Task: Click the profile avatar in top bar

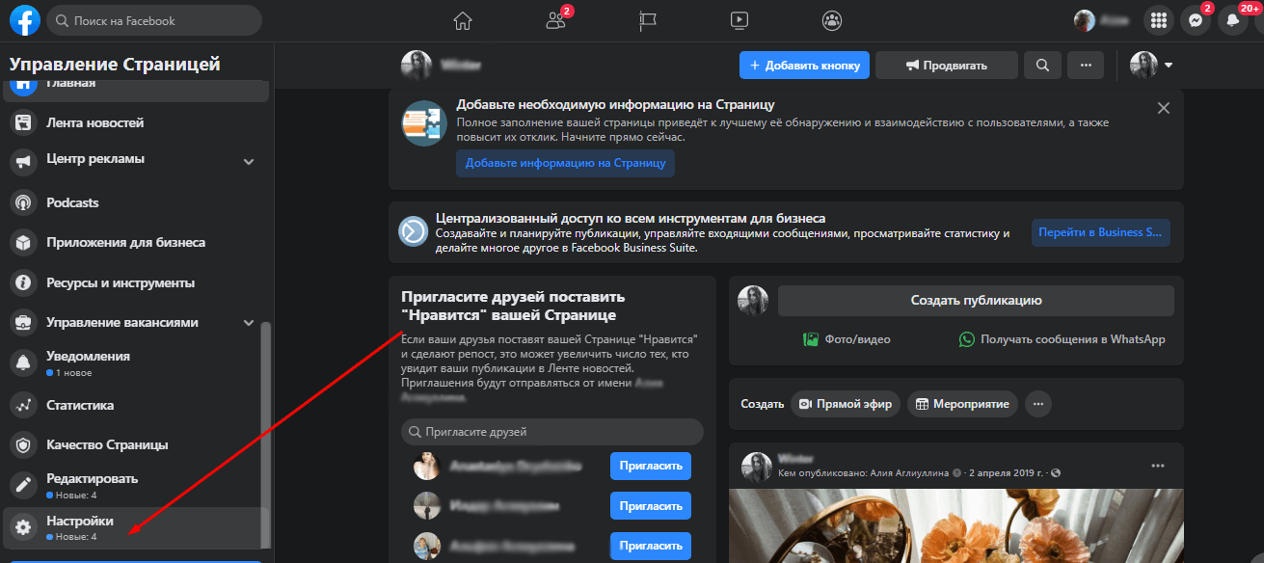Action: [x=1085, y=20]
